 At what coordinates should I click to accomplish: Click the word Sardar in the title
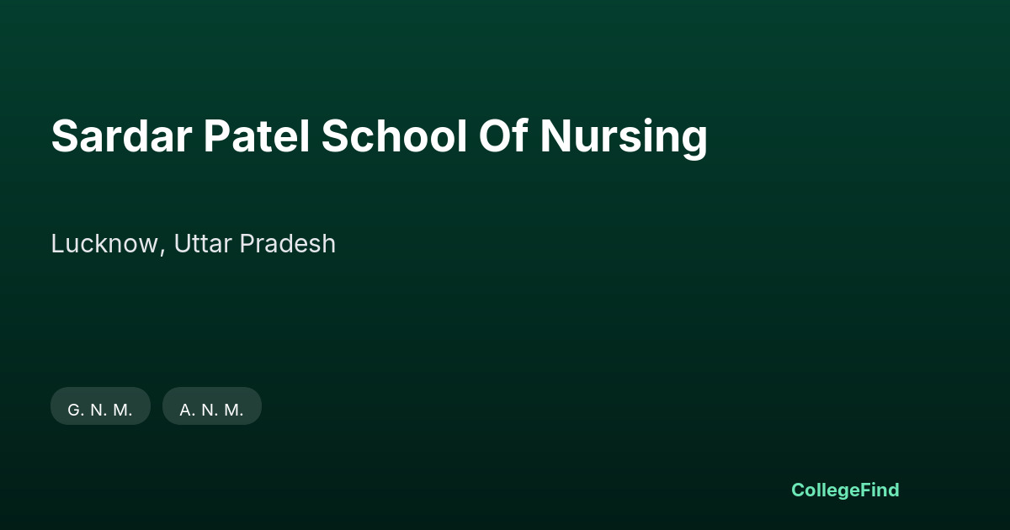[x=121, y=136]
